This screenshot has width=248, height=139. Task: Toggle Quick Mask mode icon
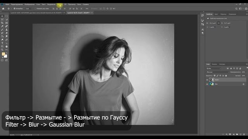tap(2, 60)
